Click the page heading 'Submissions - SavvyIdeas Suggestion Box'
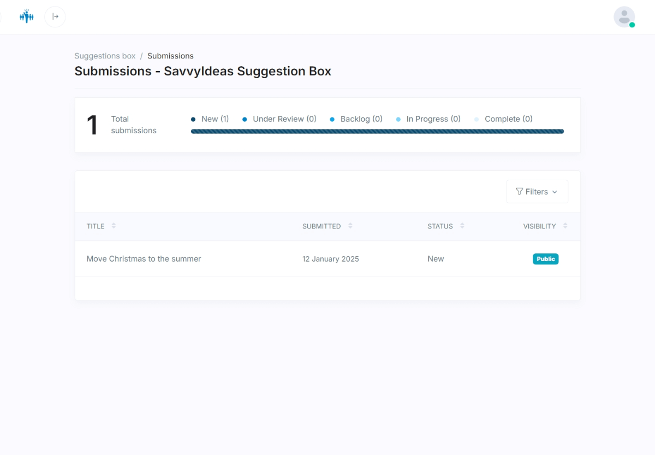The width and height of the screenshot is (655, 455). coord(203,71)
